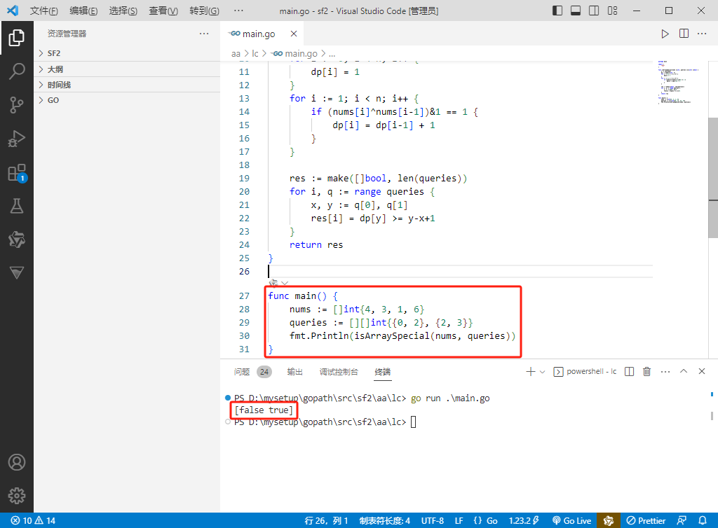
Task: Open the Extensions view with badge
Action: (x=17, y=173)
